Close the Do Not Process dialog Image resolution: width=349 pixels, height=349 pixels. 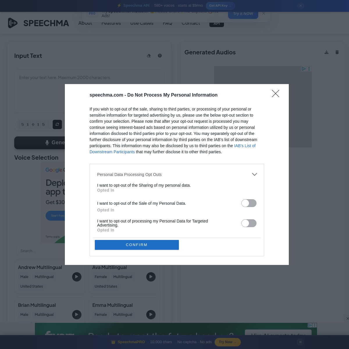point(275,93)
